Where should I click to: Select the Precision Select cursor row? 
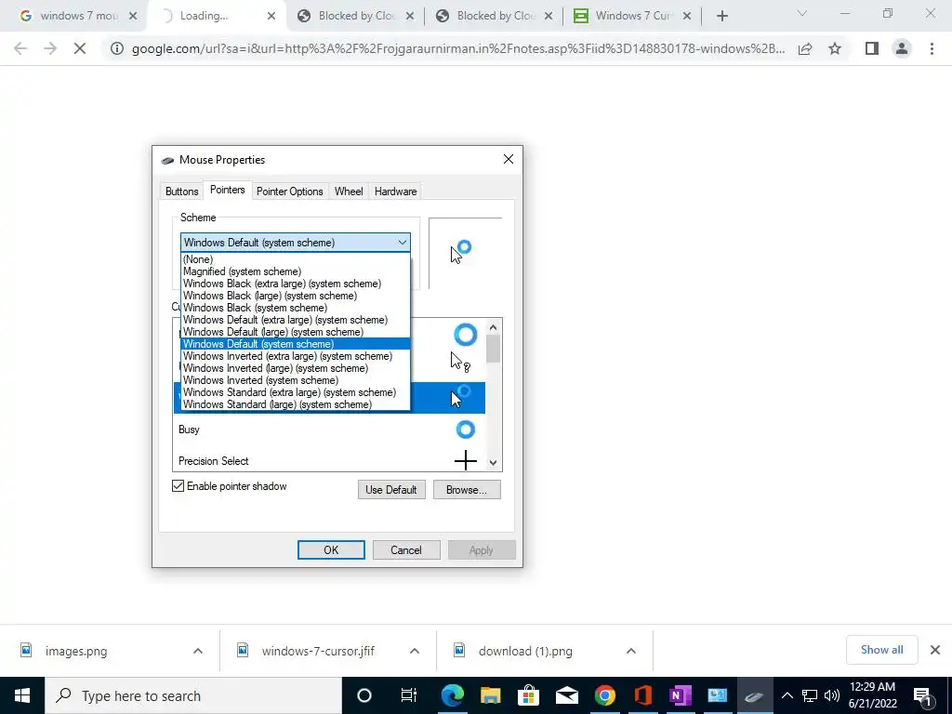[x=329, y=461]
